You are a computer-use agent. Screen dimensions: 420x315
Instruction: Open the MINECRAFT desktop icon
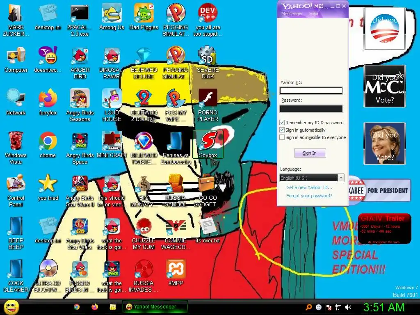click(112, 145)
